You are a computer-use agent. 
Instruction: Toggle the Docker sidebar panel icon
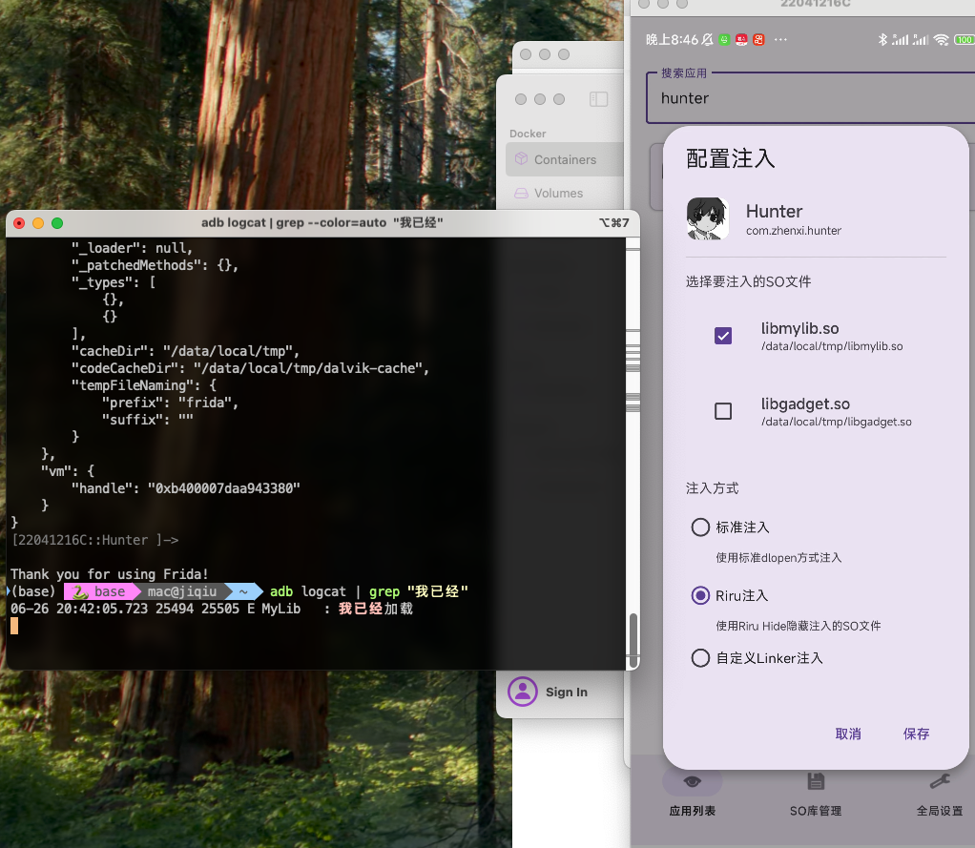[598, 99]
